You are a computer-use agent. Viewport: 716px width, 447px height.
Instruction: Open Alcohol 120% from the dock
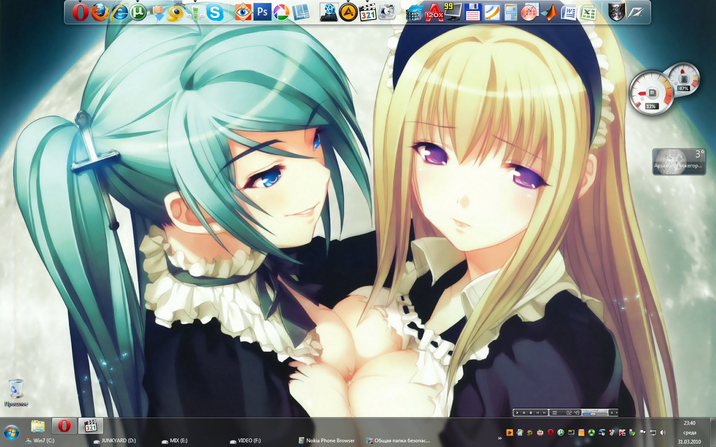click(x=434, y=12)
